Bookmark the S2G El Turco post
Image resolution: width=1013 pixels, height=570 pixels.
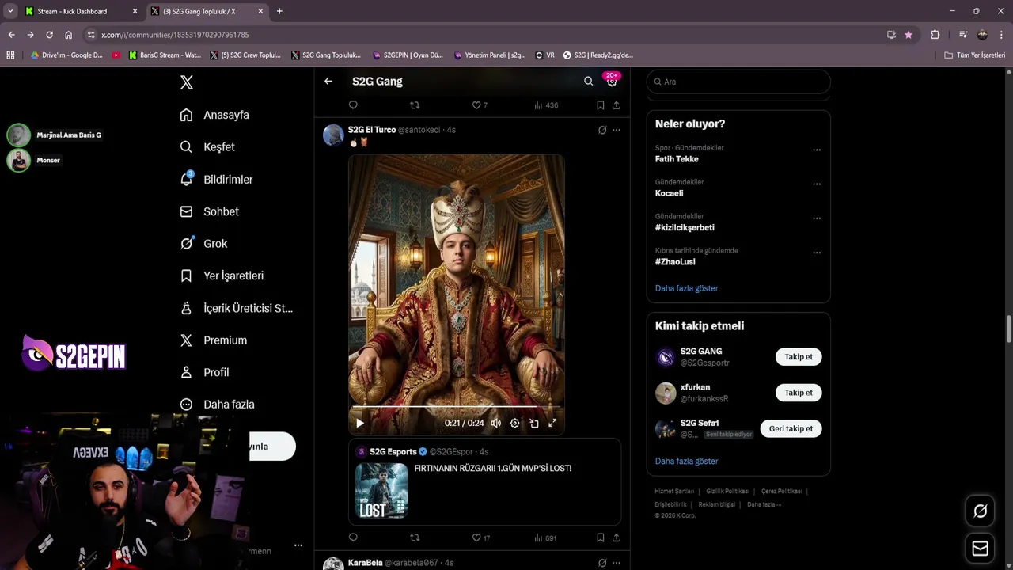pos(601,538)
